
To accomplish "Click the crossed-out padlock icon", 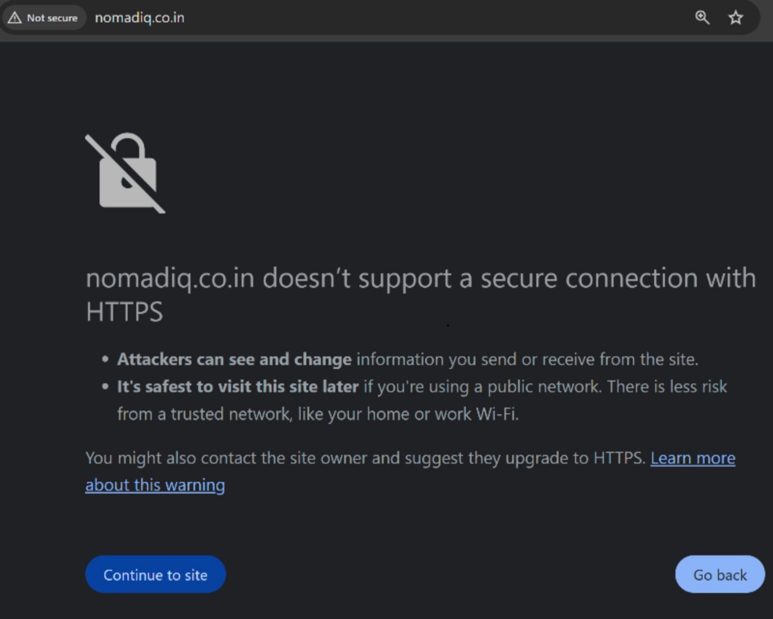I will 126,174.
